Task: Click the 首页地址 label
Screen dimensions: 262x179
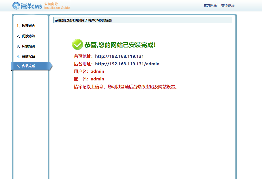Action: pyautogui.click(x=83, y=56)
